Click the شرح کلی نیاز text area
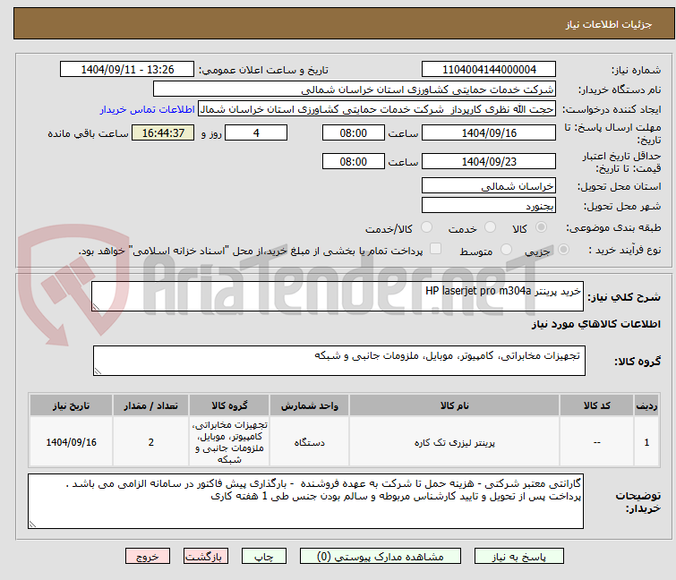 coord(338,296)
